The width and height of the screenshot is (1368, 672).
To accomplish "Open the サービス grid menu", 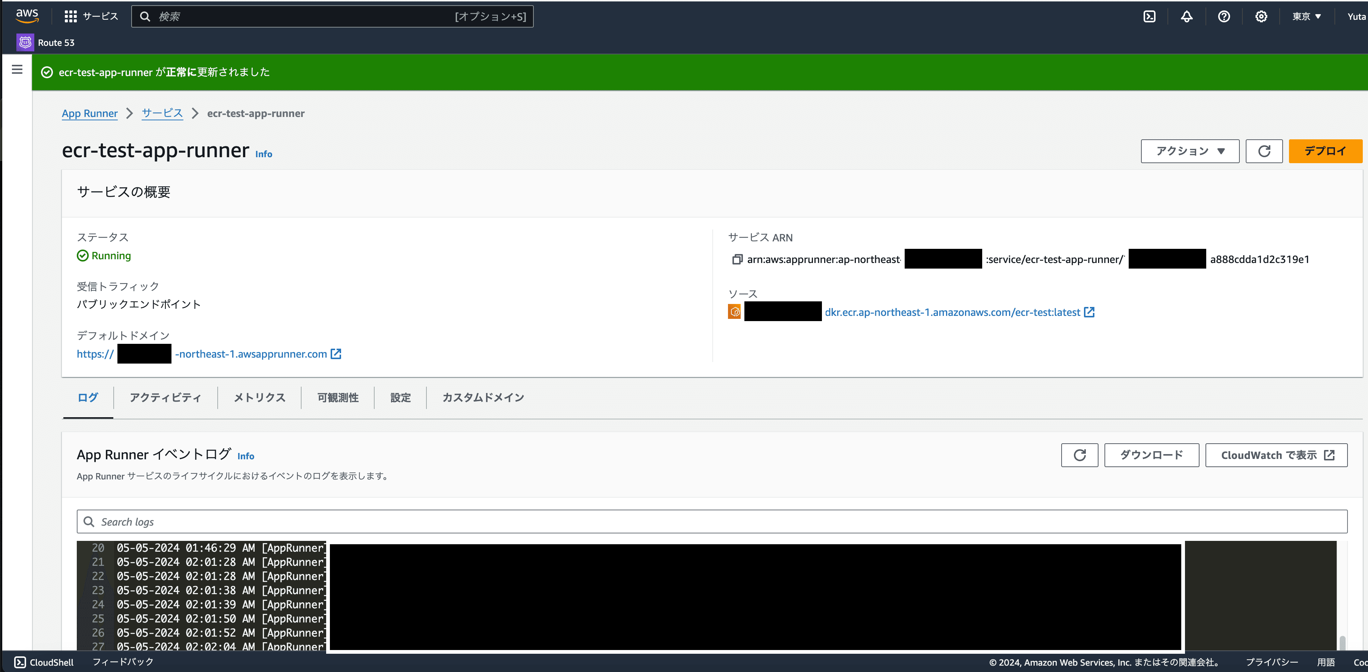I will coord(91,16).
